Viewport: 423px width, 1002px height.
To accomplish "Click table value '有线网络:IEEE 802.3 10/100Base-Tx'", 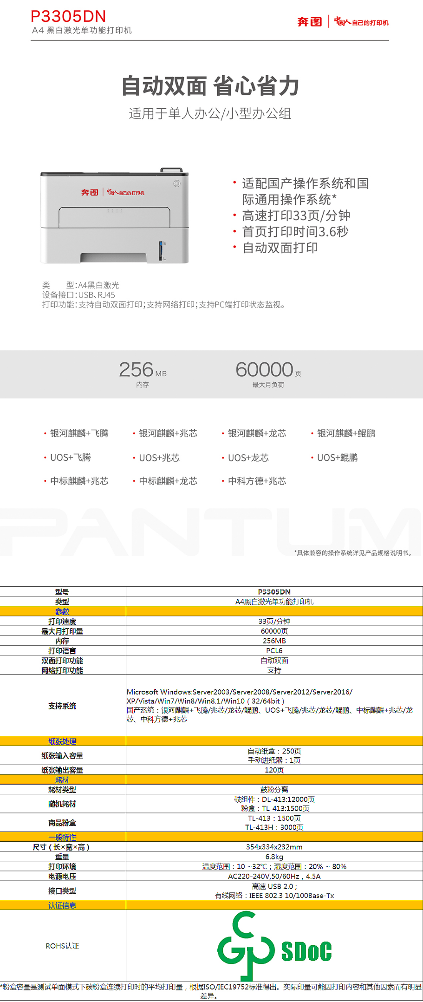I will 274,896.
